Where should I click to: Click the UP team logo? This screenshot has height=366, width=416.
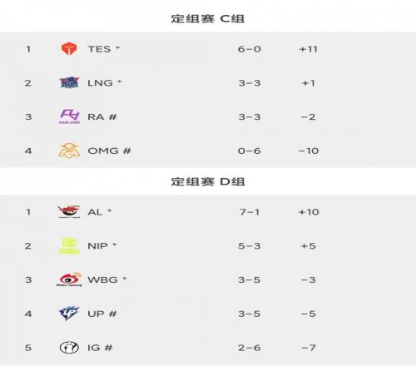69,314
